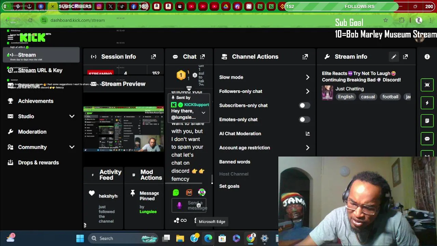
Task: Insert the angry orange emote
Action: point(189,193)
